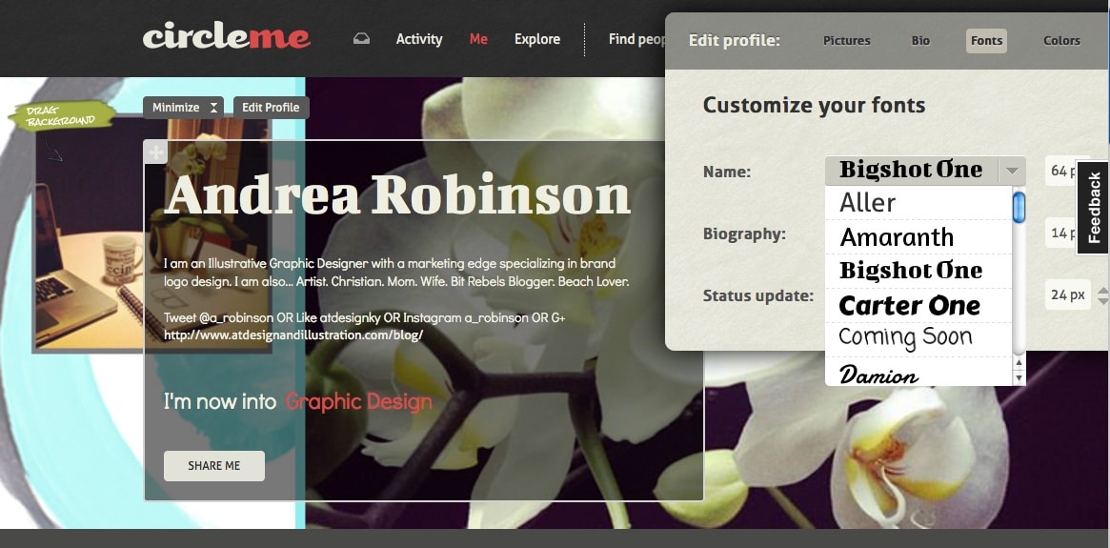Collapse the Name font dropdown arrow
1110x548 pixels.
[x=1012, y=172]
